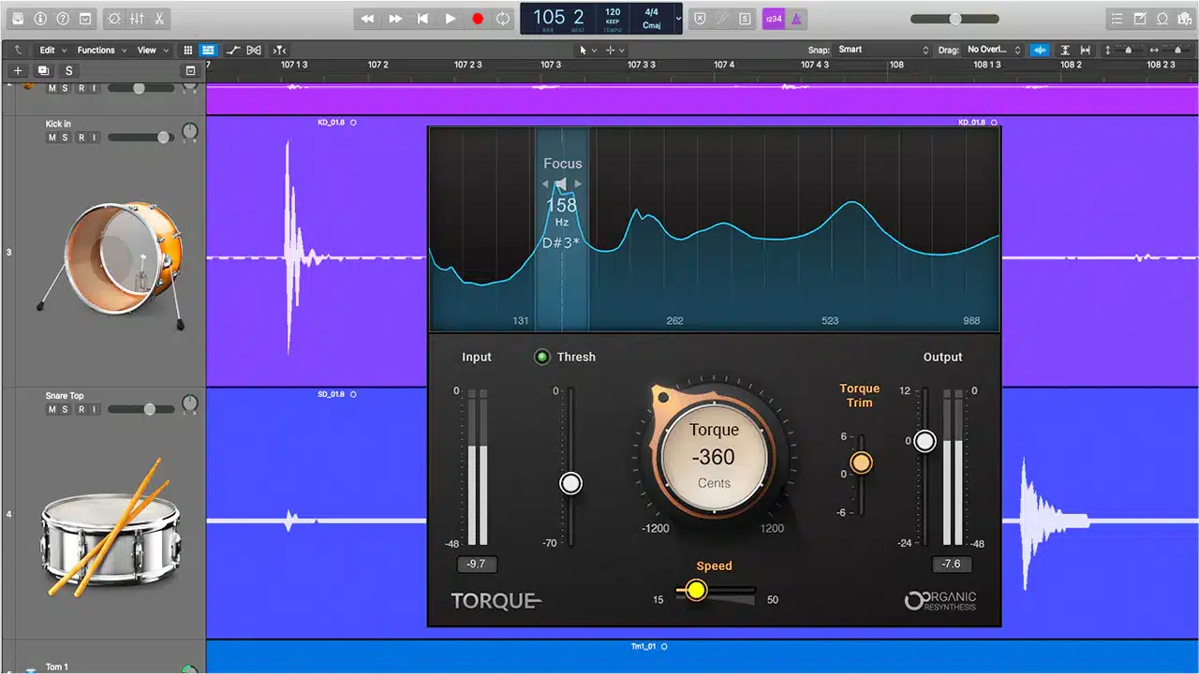Screen dimensions: 1199x674
Task: Start playback with the Play button
Action: [x=451, y=19]
